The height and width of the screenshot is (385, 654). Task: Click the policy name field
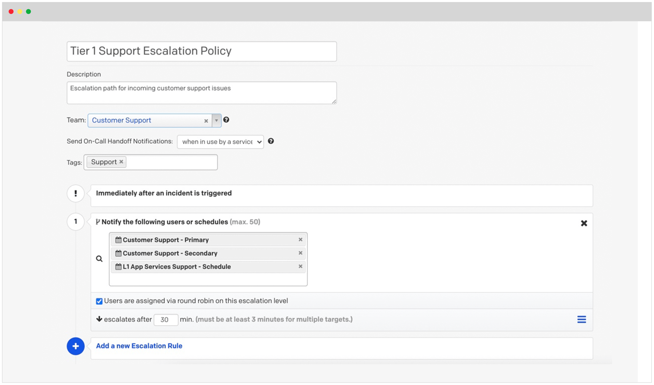(202, 51)
